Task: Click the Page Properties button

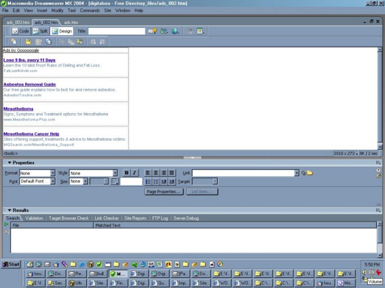Action: click(x=164, y=192)
